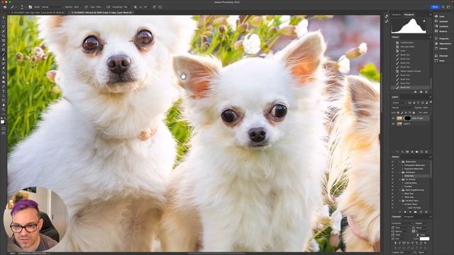
Task: Select the Crop tool
Action: click(x=4, y=36)
